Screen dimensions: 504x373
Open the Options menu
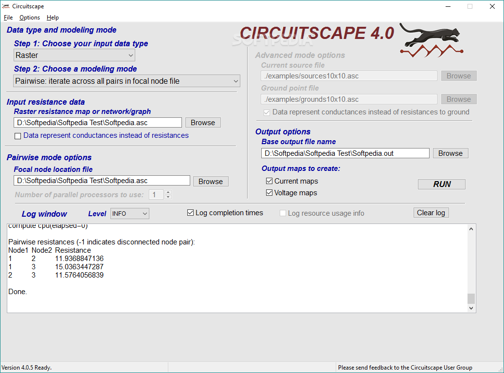click(x=30, y=18)
